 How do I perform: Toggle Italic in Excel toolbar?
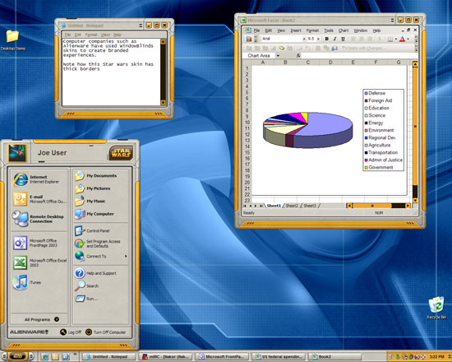click(334, 39)
